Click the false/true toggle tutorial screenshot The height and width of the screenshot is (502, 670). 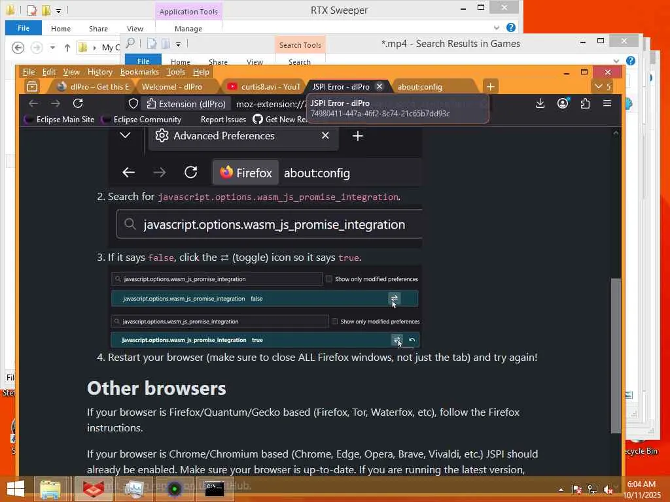pyautogui.click(x=265, y=307)
